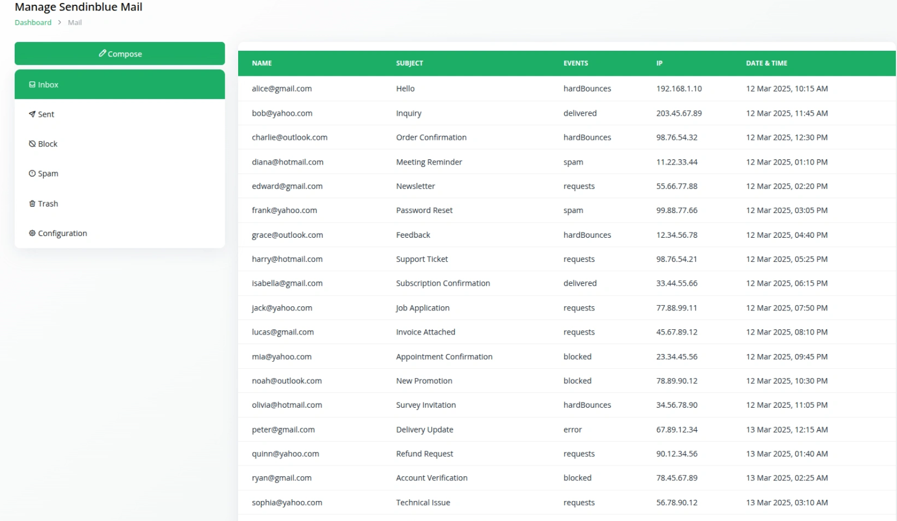
Task: Click the SUBJECT column header
Action: tap(409, 63)
